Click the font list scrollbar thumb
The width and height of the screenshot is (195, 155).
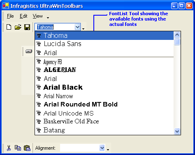pos(177,42)
